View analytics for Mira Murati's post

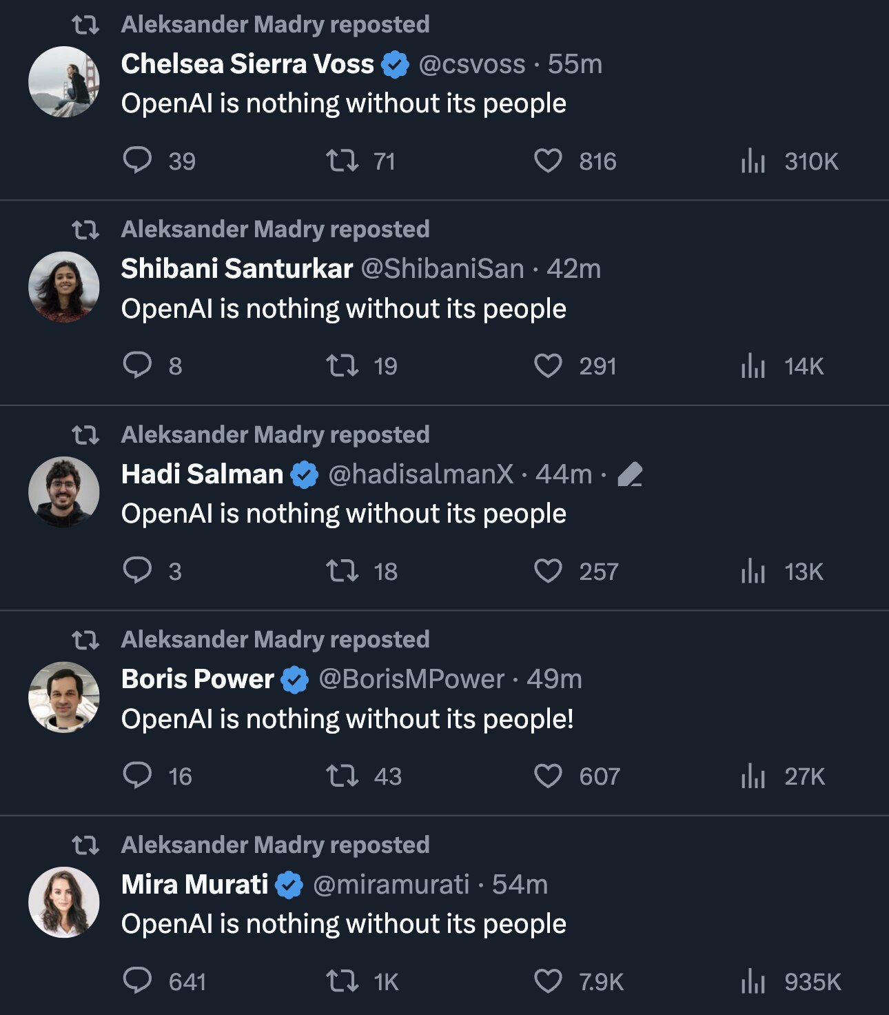point(753,981)
